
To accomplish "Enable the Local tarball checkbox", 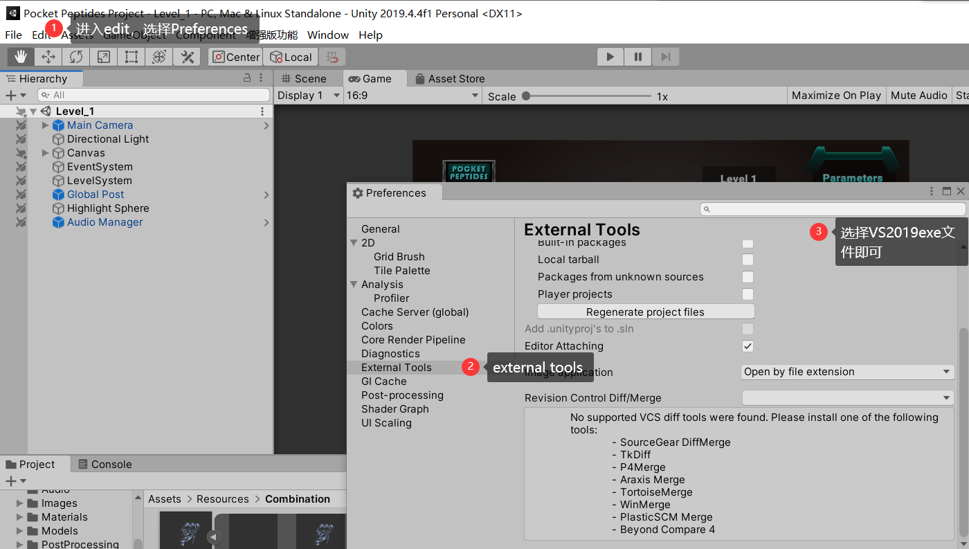I will coord(748,260).
